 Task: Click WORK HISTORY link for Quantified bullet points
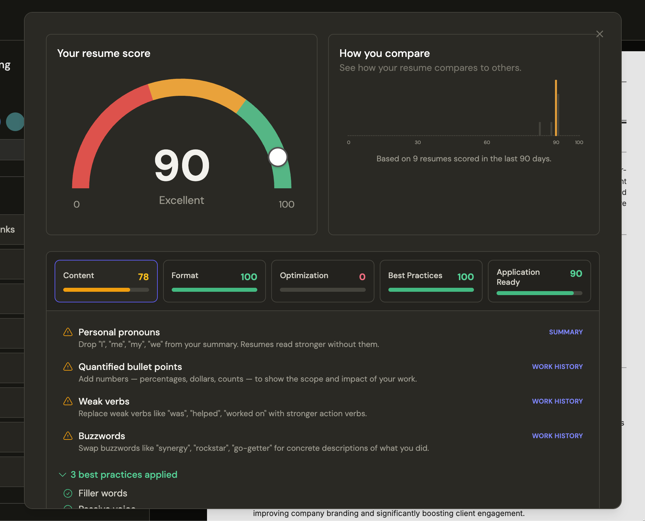[557, 367]
